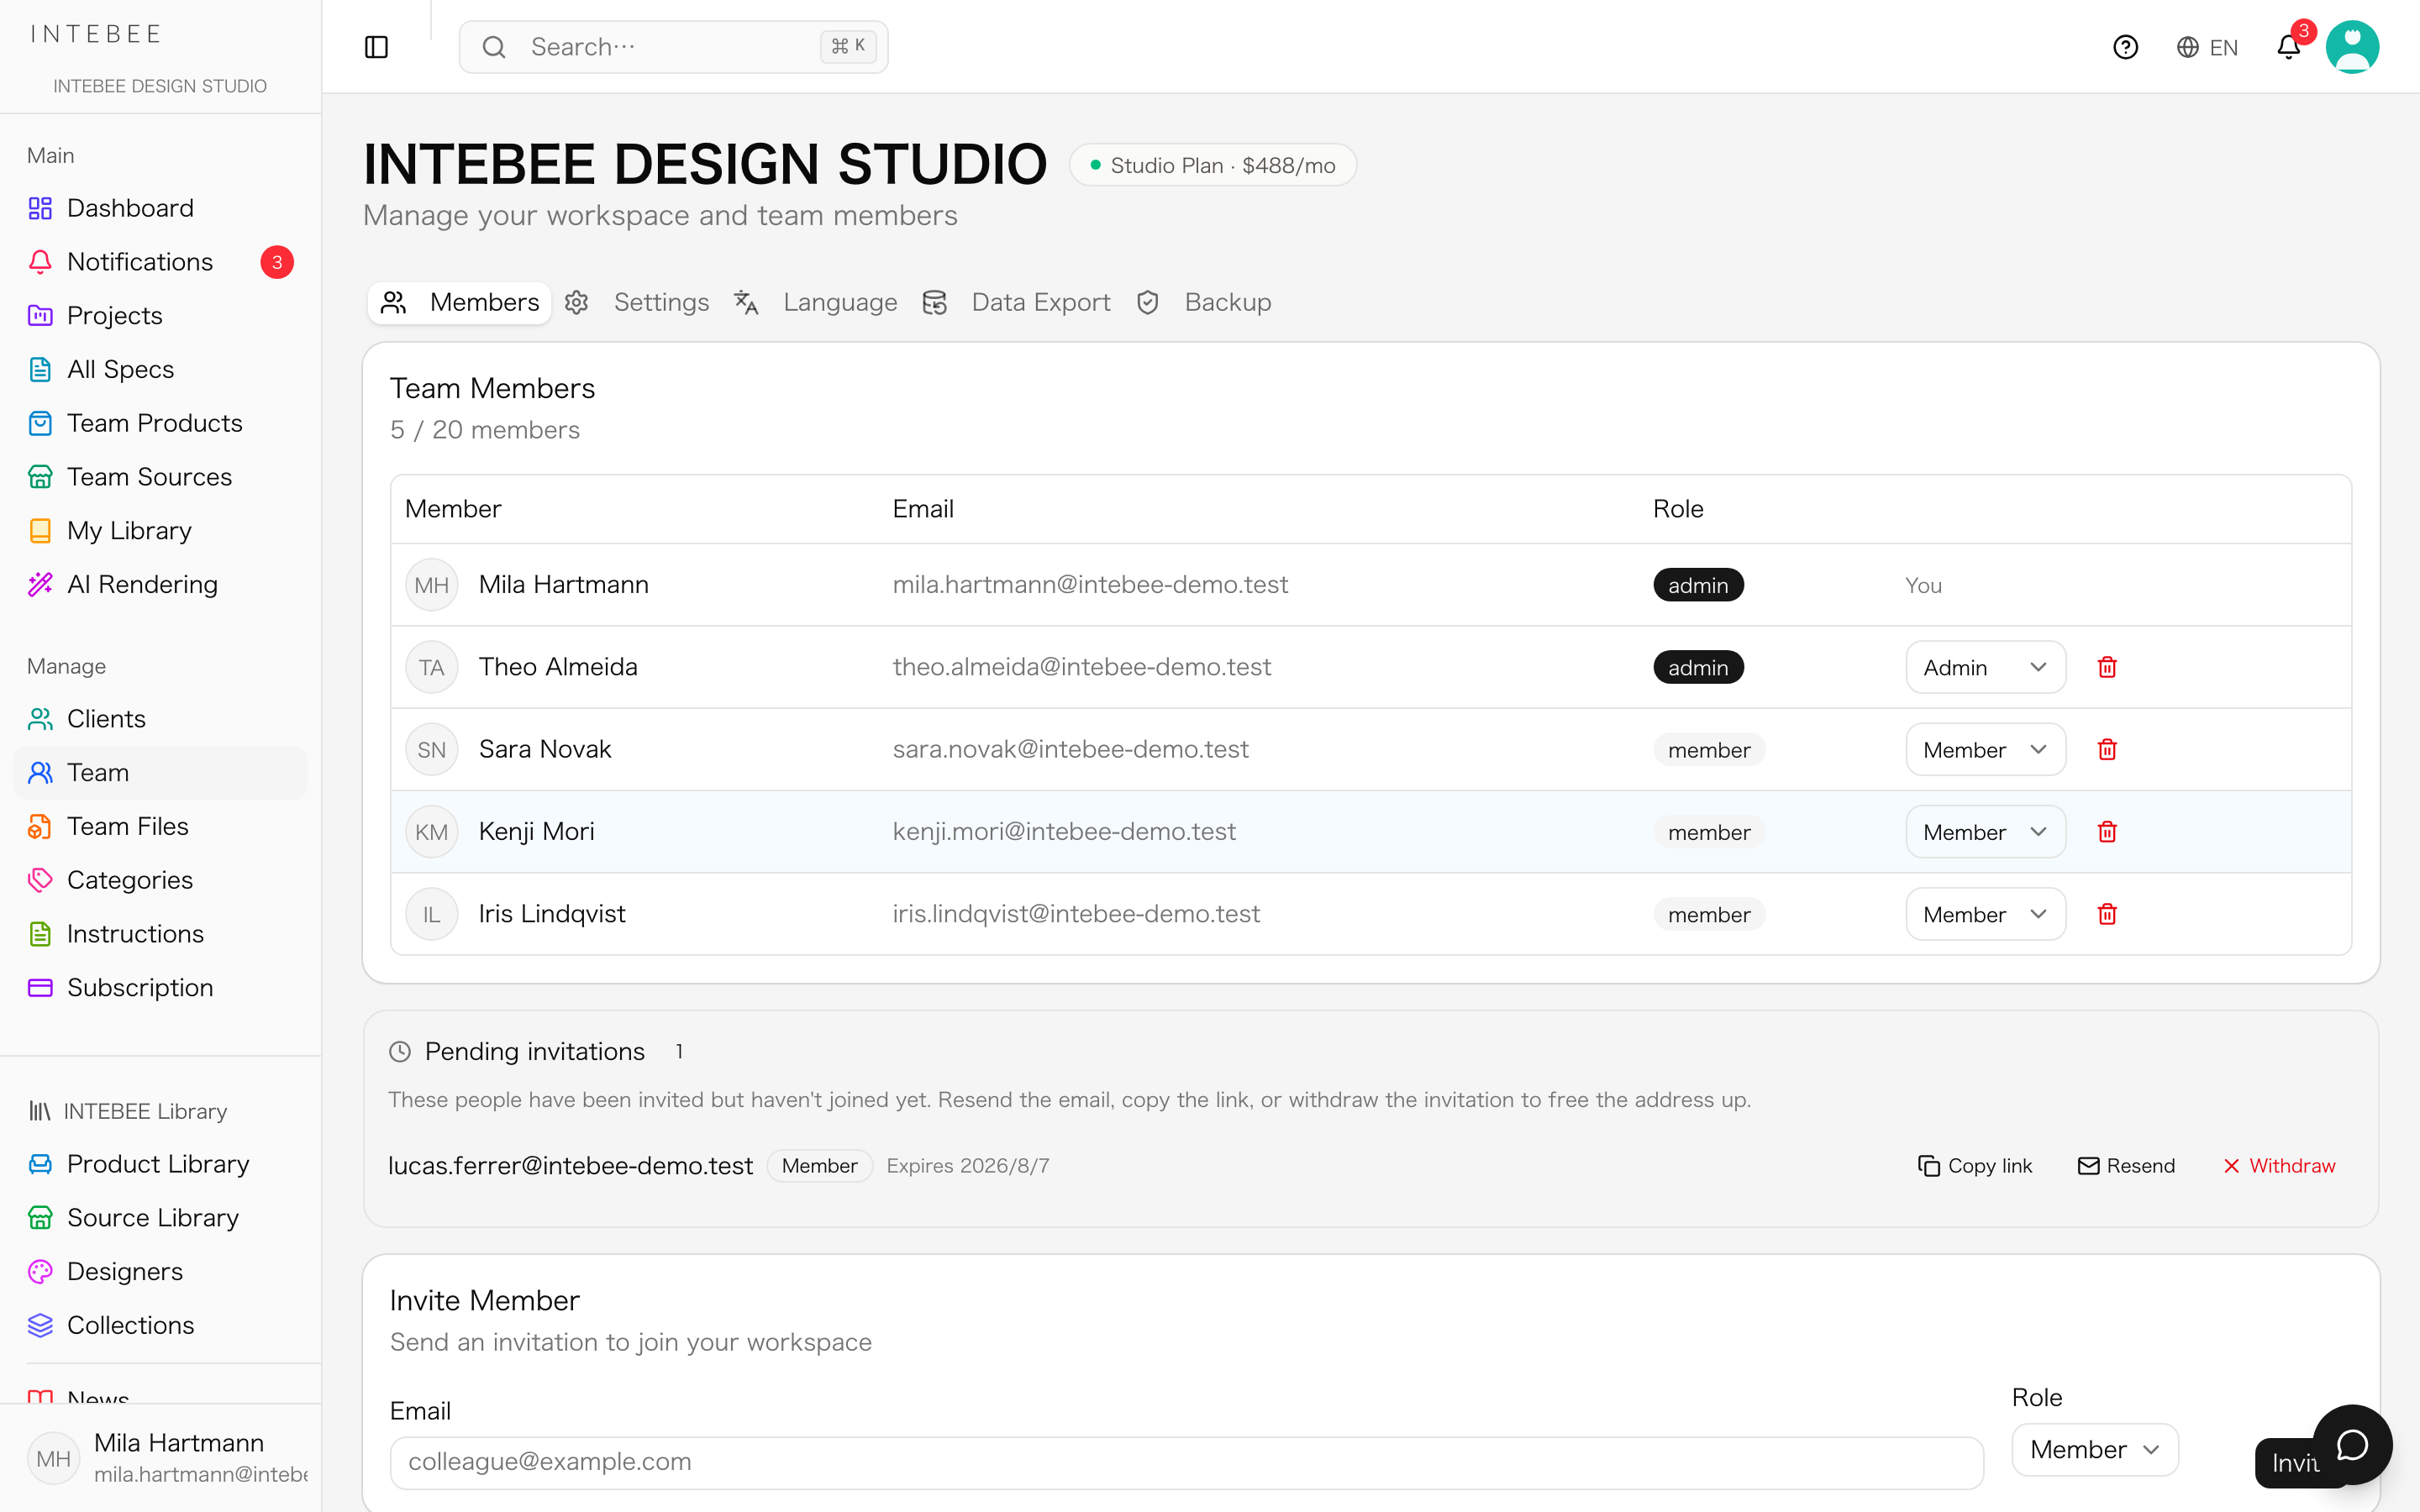Open Categories in sidebar
The image size is (2420, 1512).
pyautogui.click(x=160, y=880)
